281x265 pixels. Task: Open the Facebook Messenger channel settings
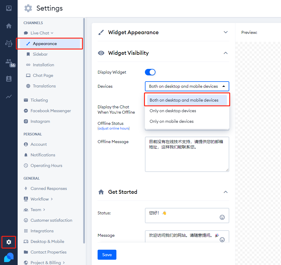pyautogui.click(x=51, y=111)
